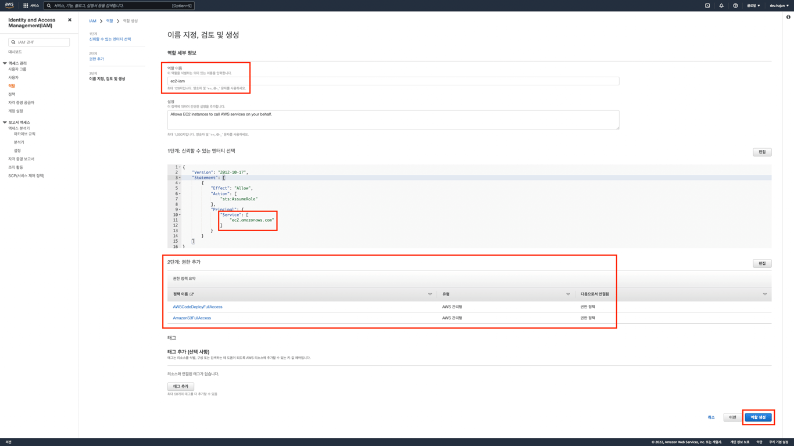Click the 역할 breadcrumb link
Image resolution: width=794 pixels, height=446 pixels.
pos(109,21)
